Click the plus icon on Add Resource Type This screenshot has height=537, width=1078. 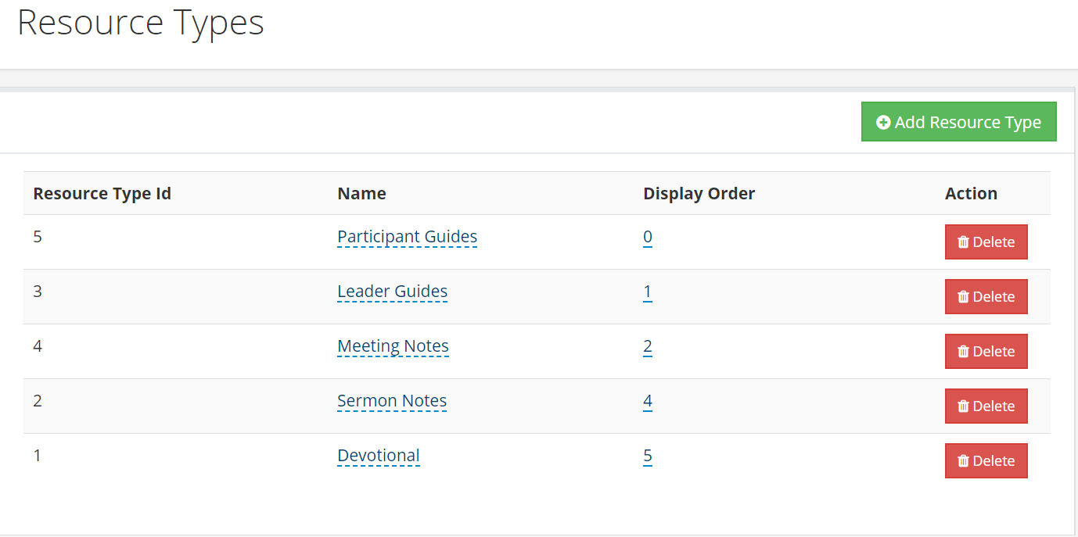pos(883,121)
